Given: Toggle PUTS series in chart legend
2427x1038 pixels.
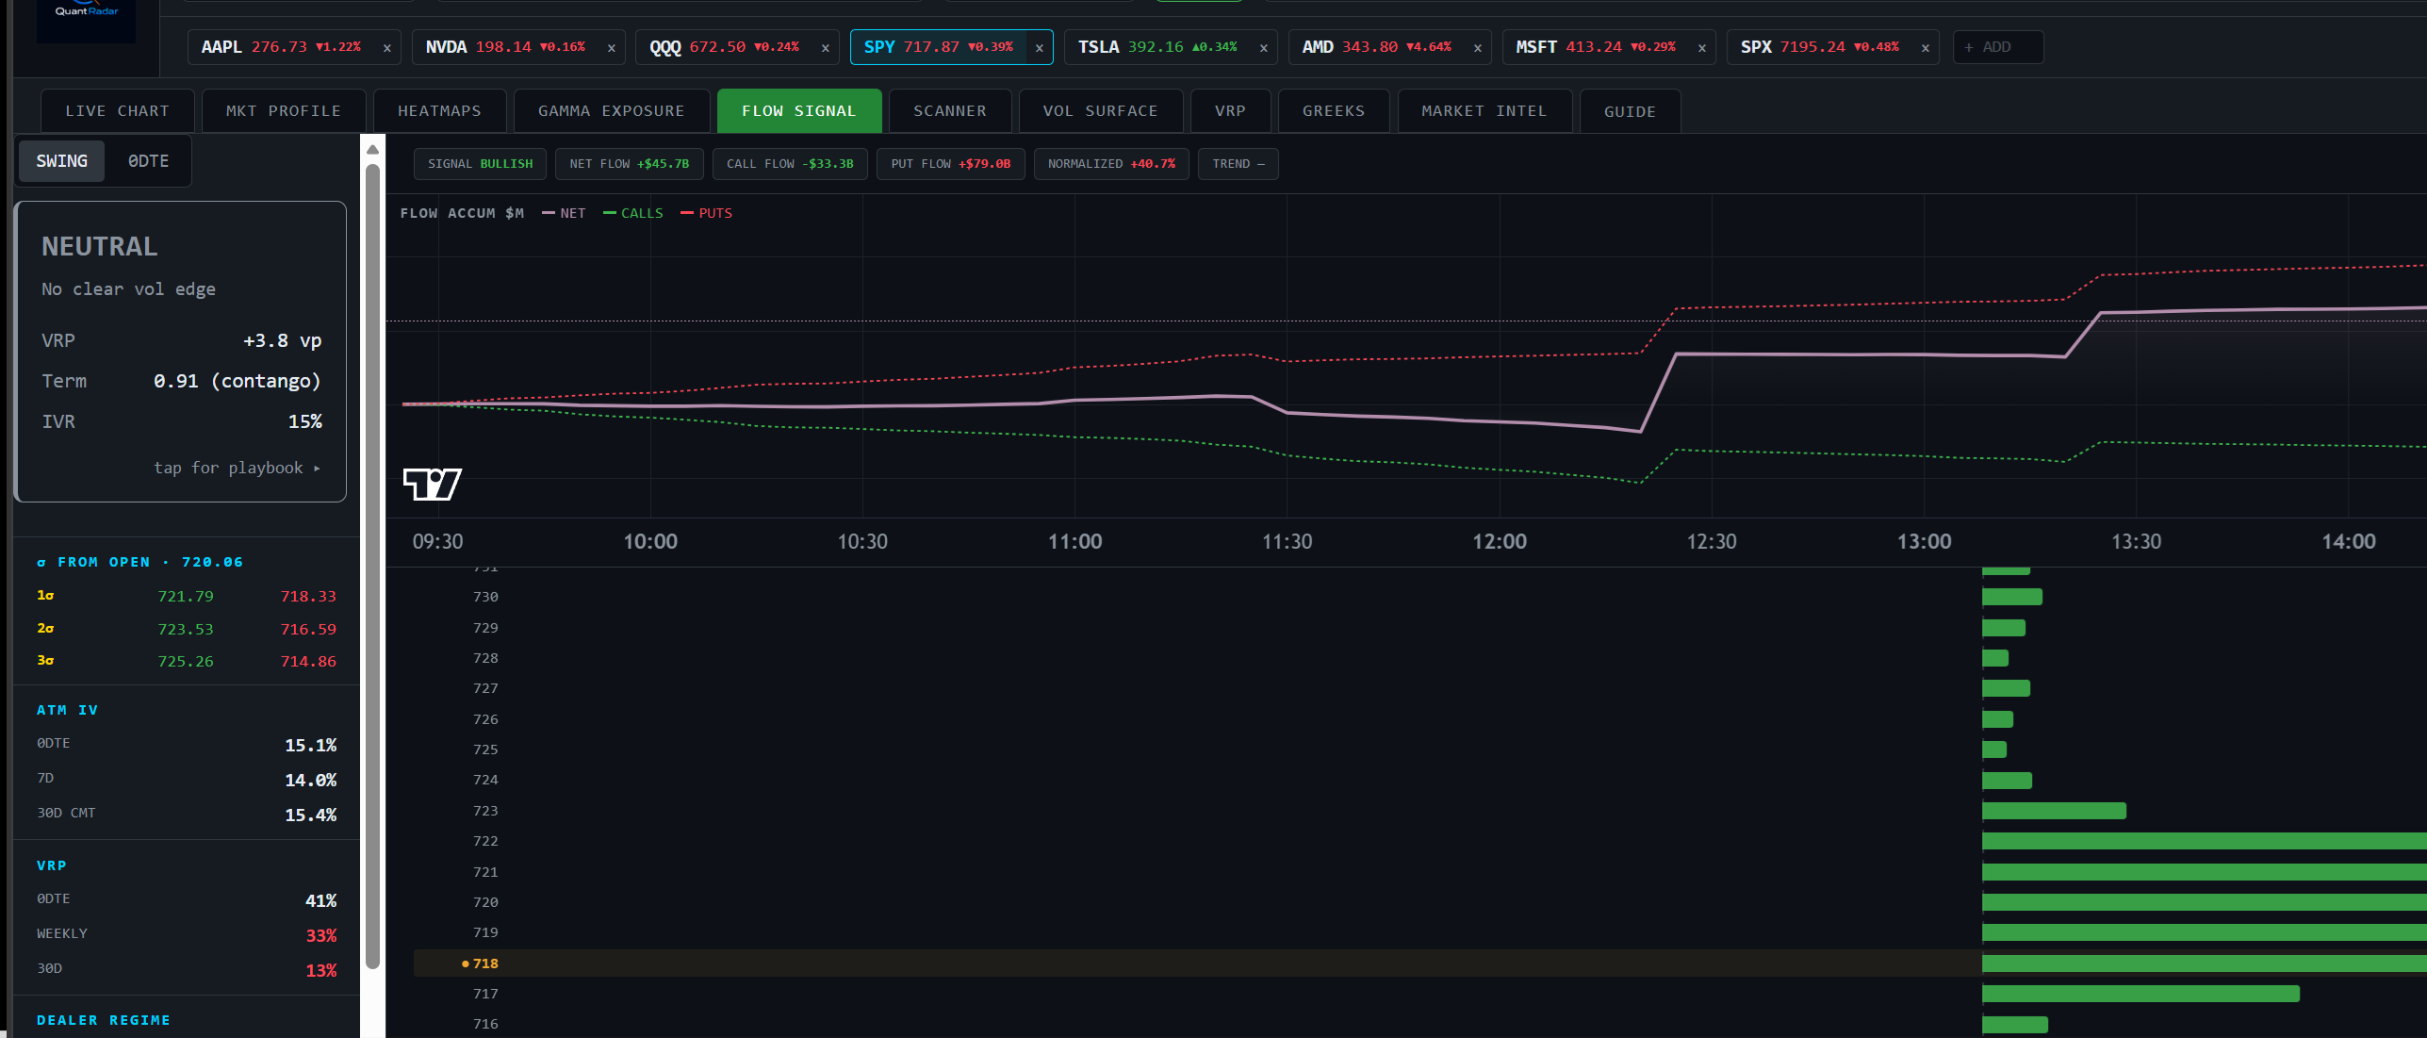Looking at the screenshot, I should (706, 213).
